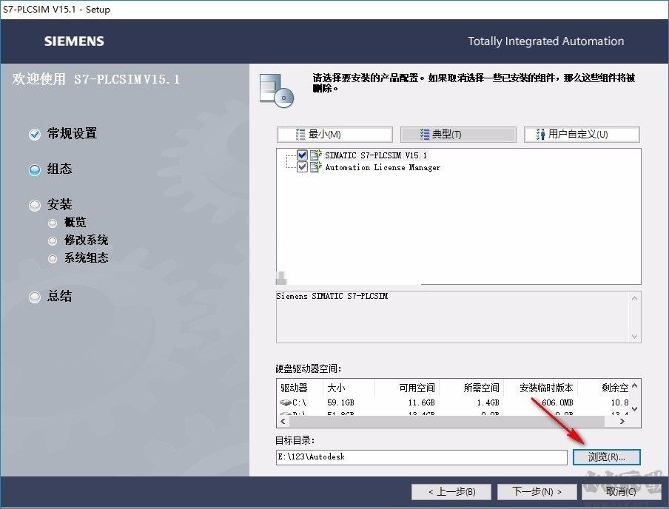The image size is (669, 509).
Task: Click the gray indicator beside 总结
Action: pyautogui.click(x=35, y=297)
